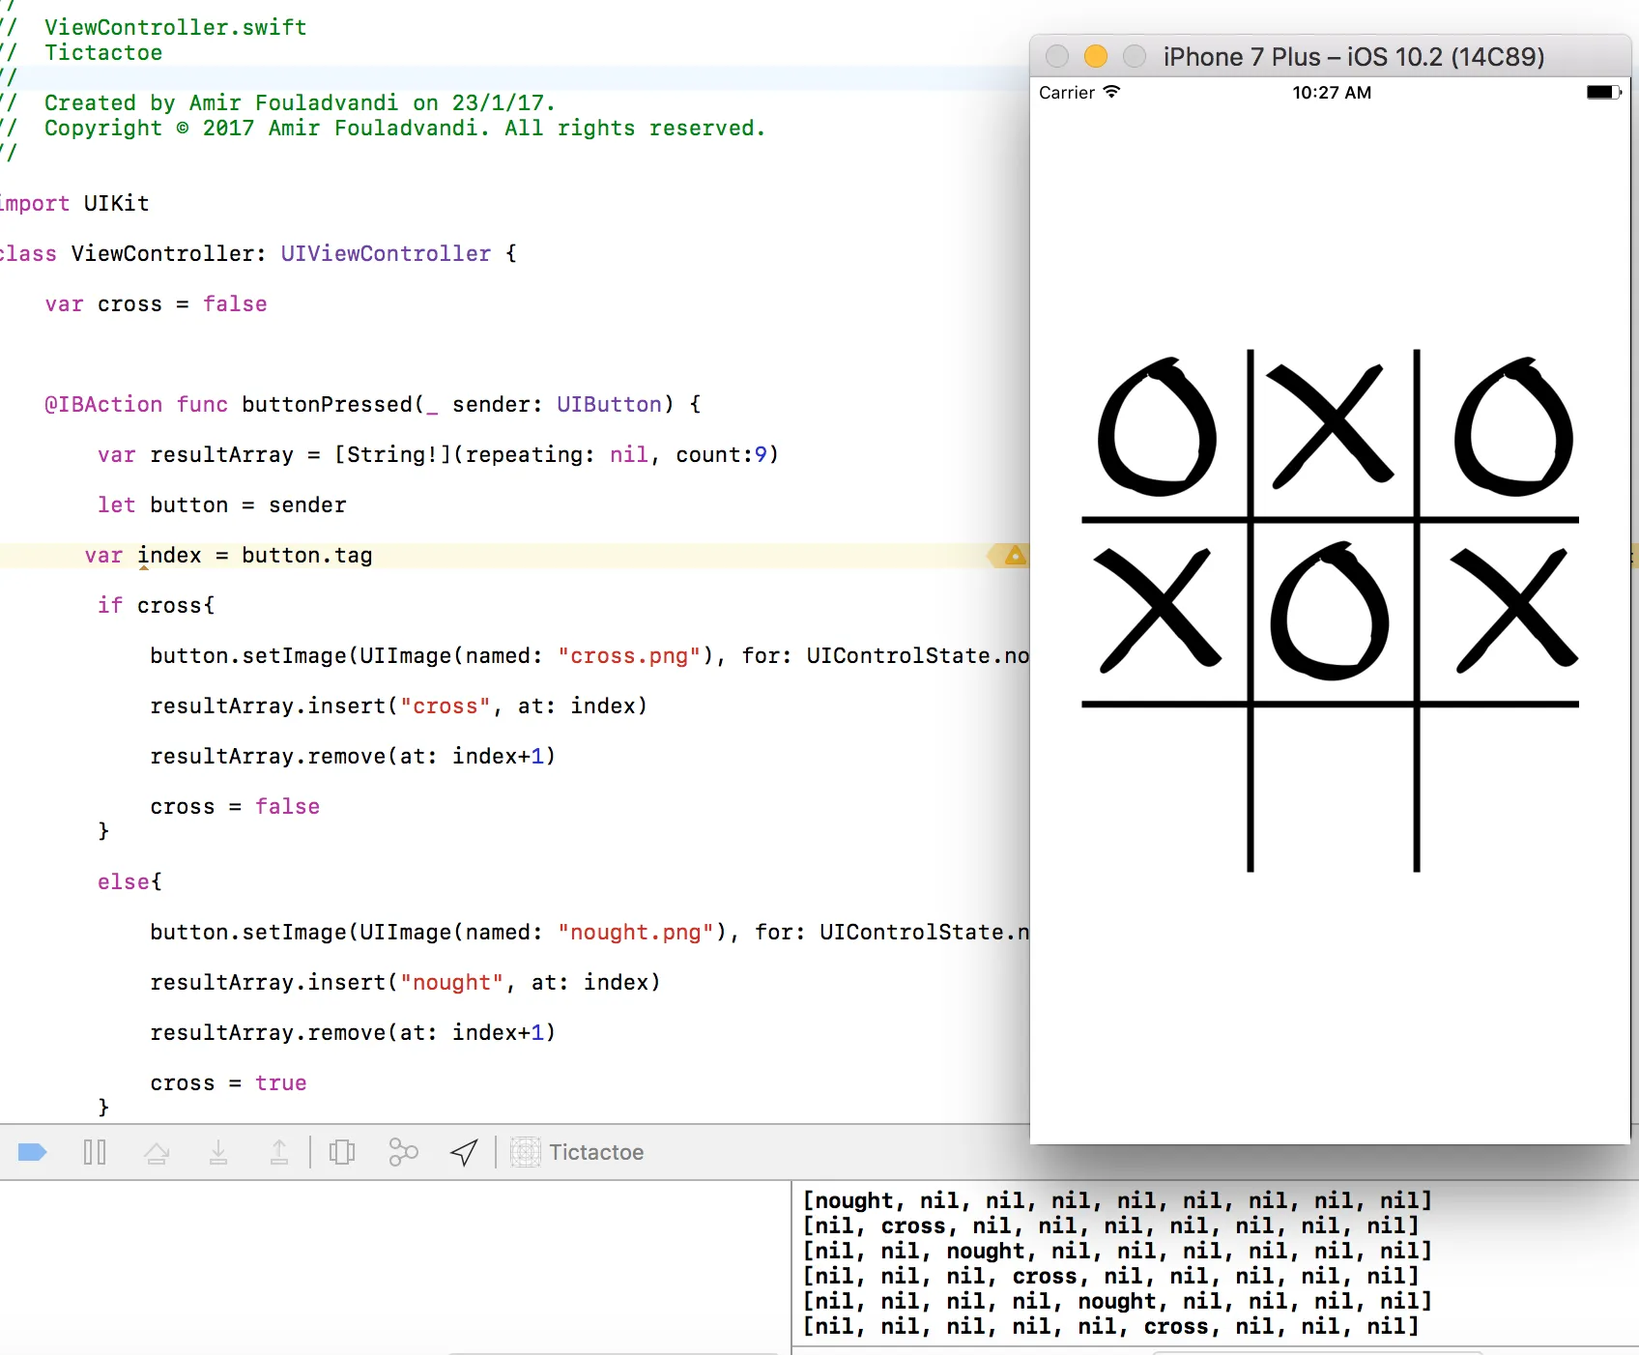The height and width of the screenshot is (1355, 1639).
Task: Click '@IBAction' in the function declaration
Action: pyautogui.click(x=103, y=404)
